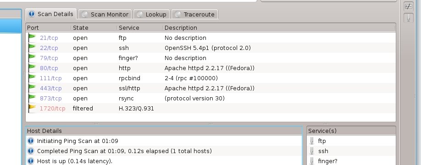
Task: Sort by the State column header
Action: (94, 28)
